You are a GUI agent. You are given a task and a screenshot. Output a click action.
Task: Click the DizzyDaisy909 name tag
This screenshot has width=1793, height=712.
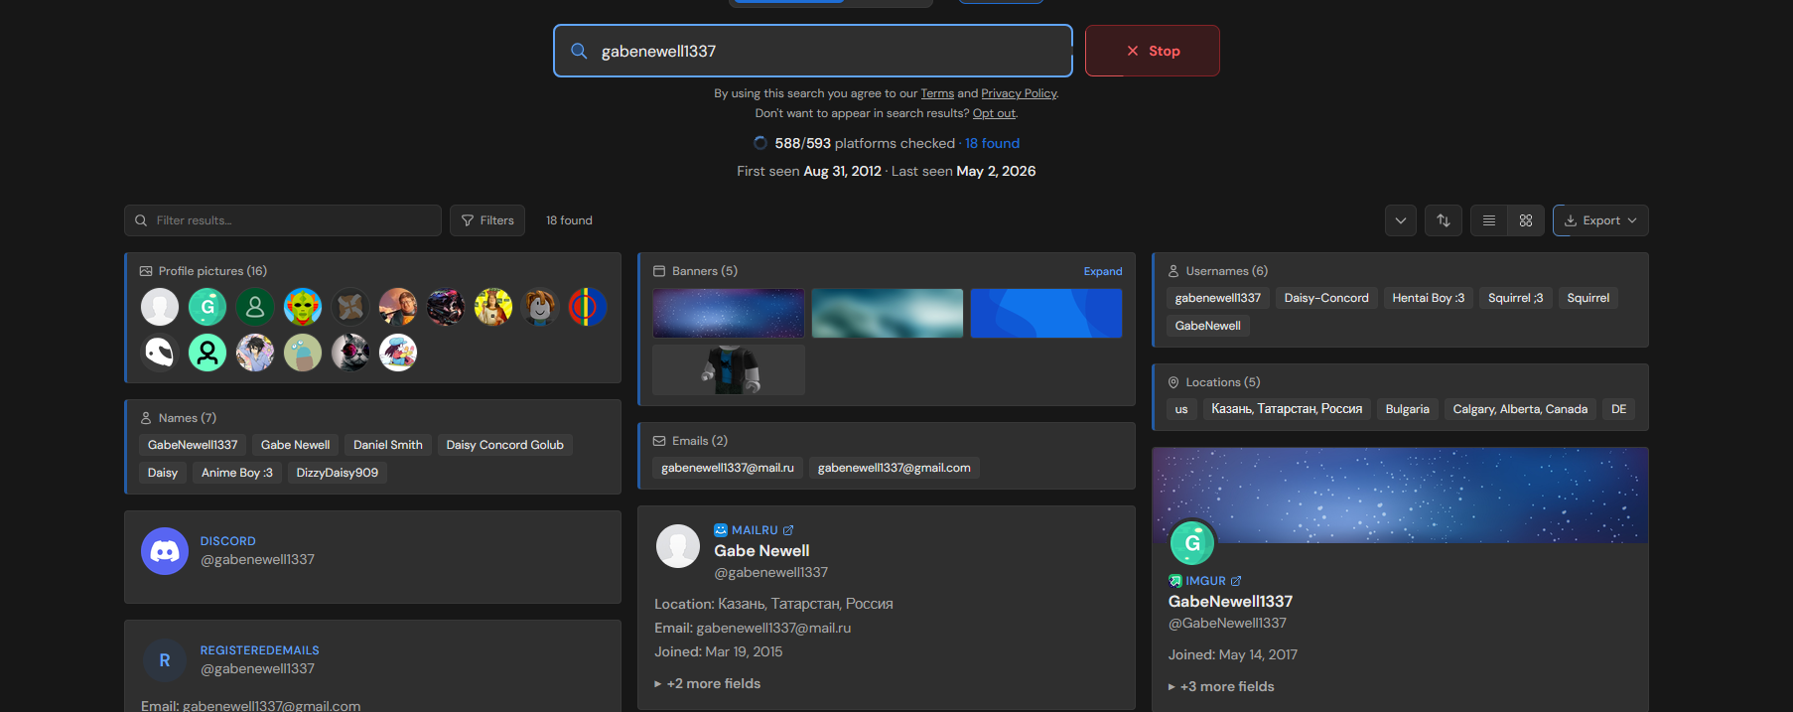(338, 473)
